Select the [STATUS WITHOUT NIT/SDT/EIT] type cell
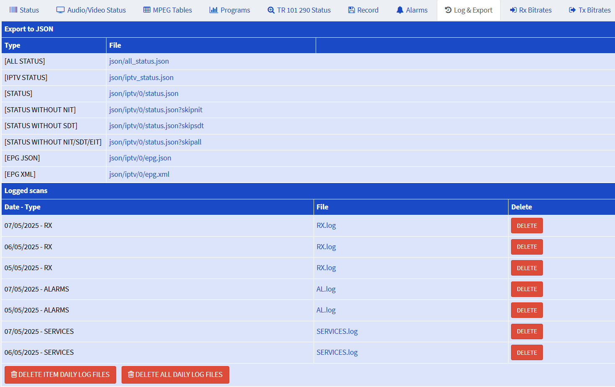Image resolution: width=615 pixels, height=387 pixels. 54,142
